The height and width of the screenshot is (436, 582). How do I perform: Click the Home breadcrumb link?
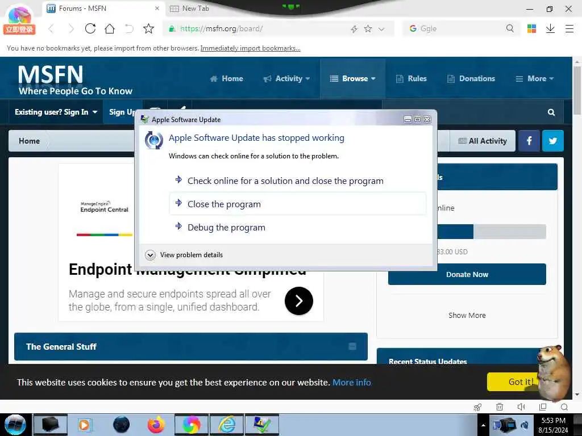click(30, 141)
